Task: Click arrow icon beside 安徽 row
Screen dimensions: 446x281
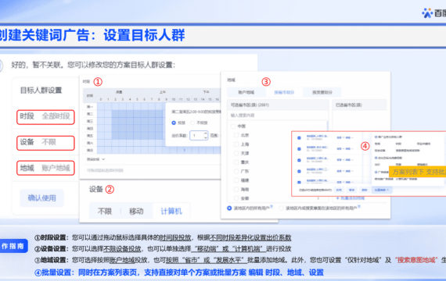Action: coord(318,198)
